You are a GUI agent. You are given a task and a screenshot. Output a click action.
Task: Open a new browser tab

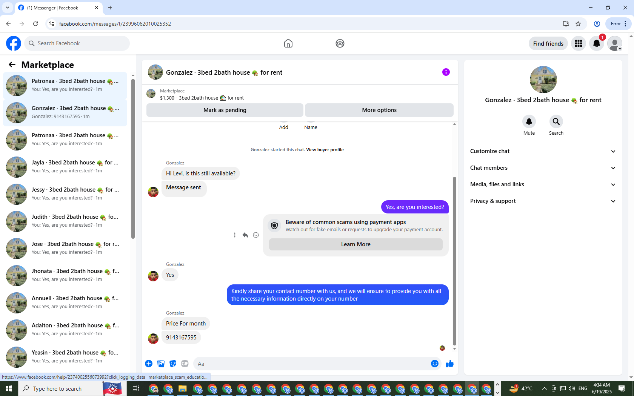click(110, 8)
